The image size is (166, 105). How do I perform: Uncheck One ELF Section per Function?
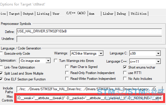1,79
